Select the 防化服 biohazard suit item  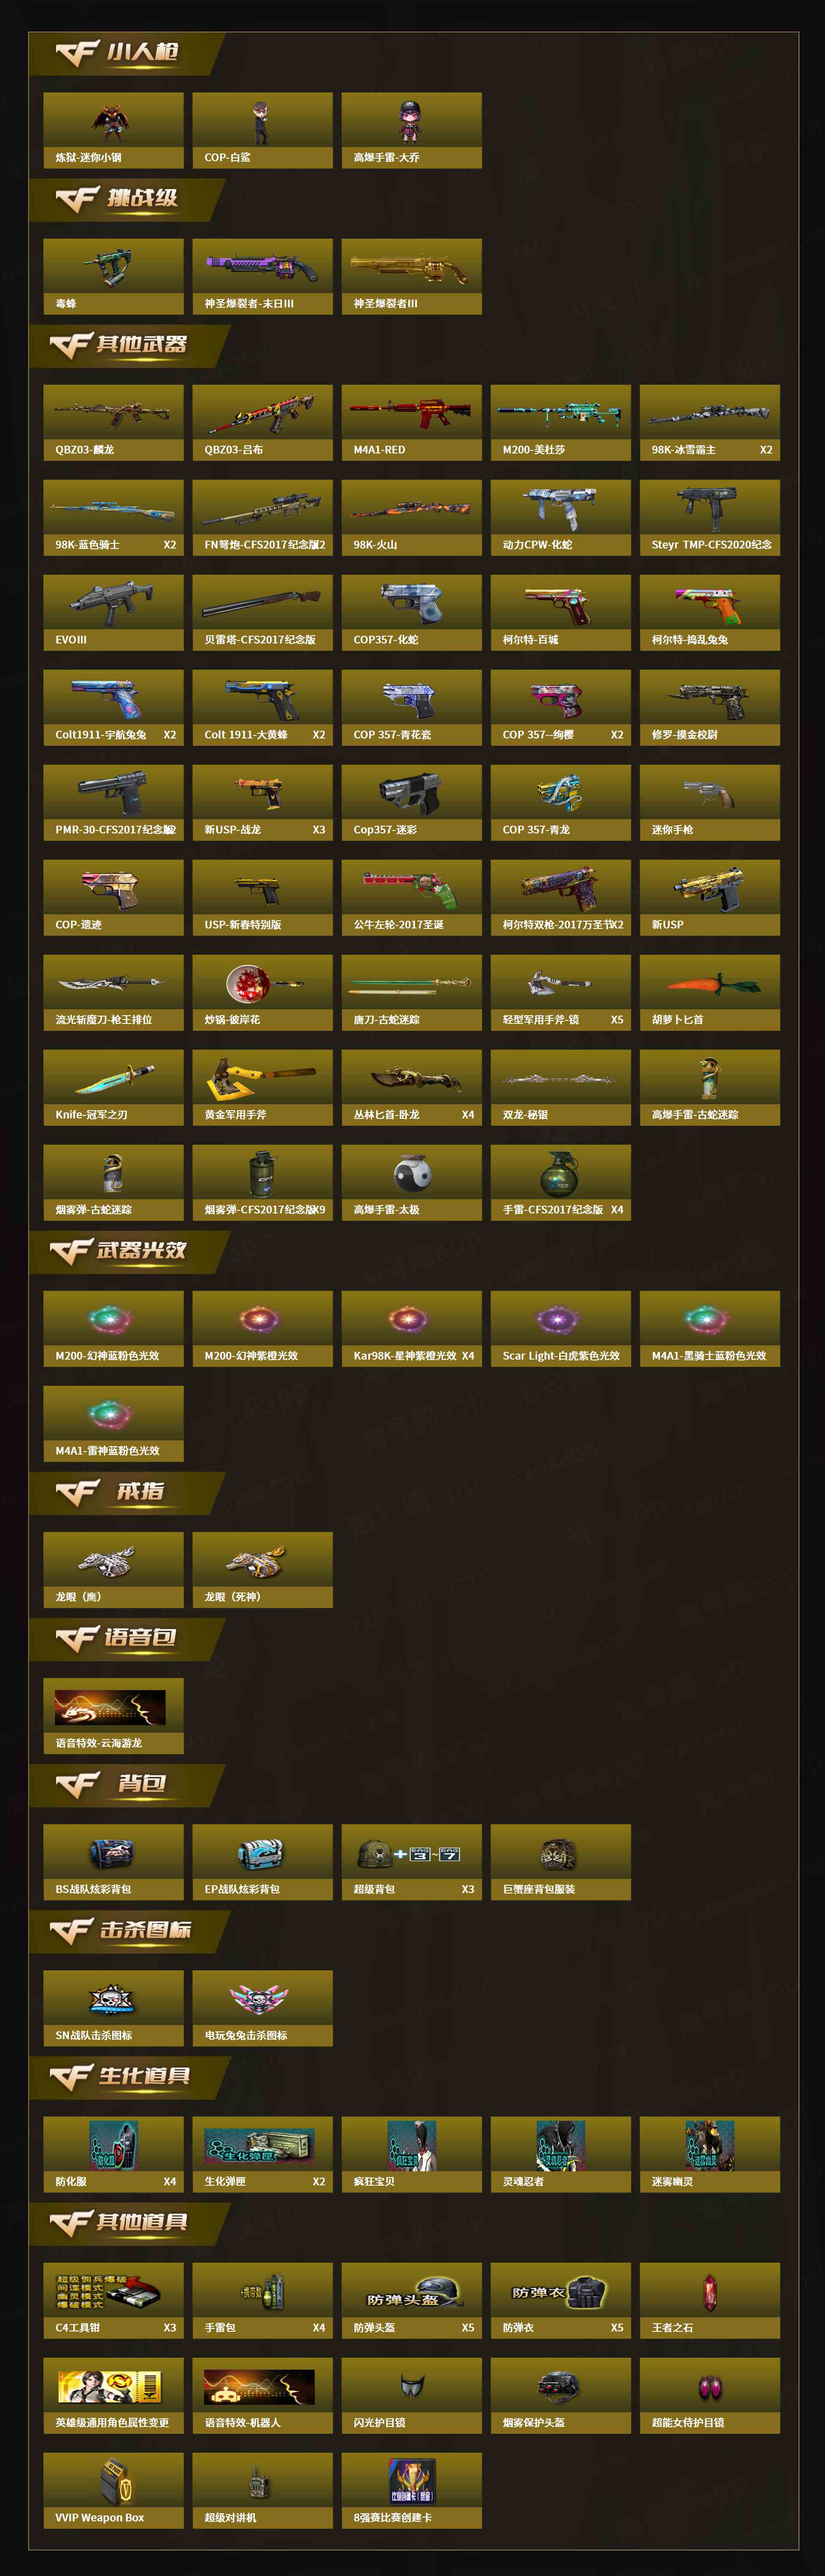pyautogui.click(x=113, y=2153)
